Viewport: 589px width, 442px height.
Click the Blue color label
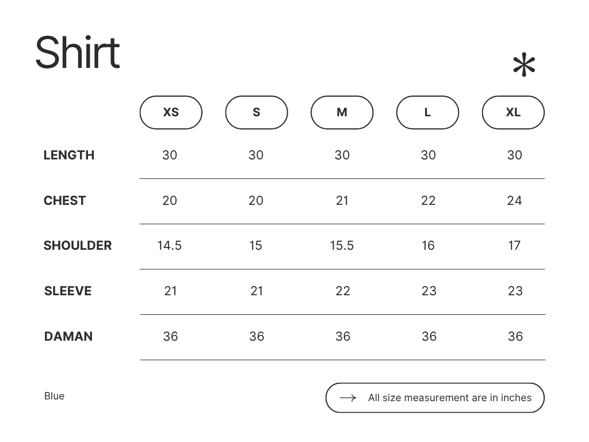pos(55,396)
